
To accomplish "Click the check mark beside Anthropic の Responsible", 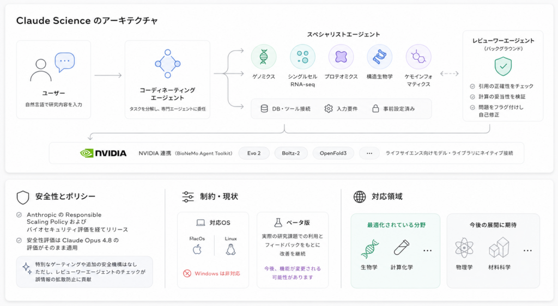I will pos(19,215).
